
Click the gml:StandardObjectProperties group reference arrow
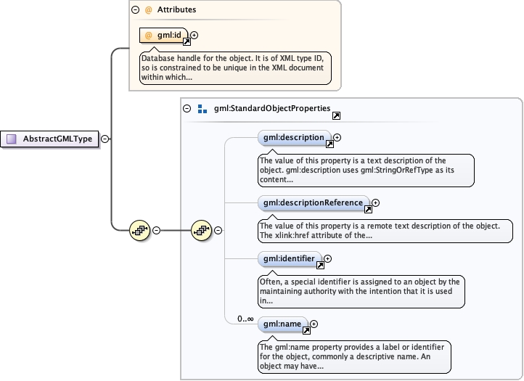336,115
